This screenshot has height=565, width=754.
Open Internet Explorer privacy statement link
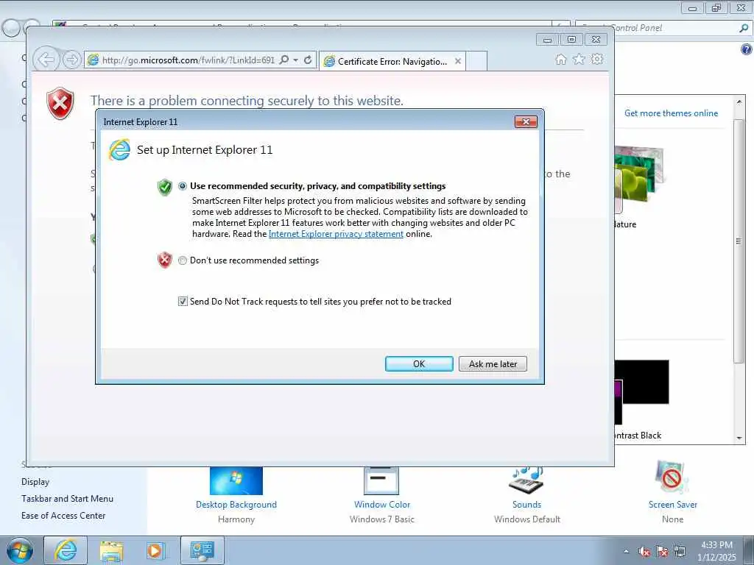[336, 234]
